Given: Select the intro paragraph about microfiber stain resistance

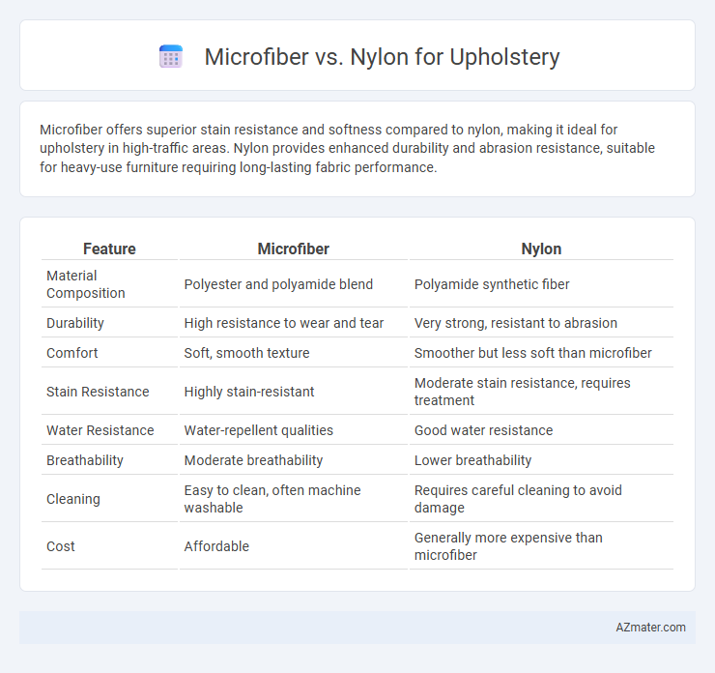Looking at the screenshot, I should tap(347, 148).
